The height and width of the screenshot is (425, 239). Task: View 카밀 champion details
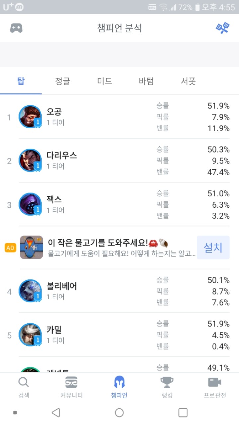point(119,335)
